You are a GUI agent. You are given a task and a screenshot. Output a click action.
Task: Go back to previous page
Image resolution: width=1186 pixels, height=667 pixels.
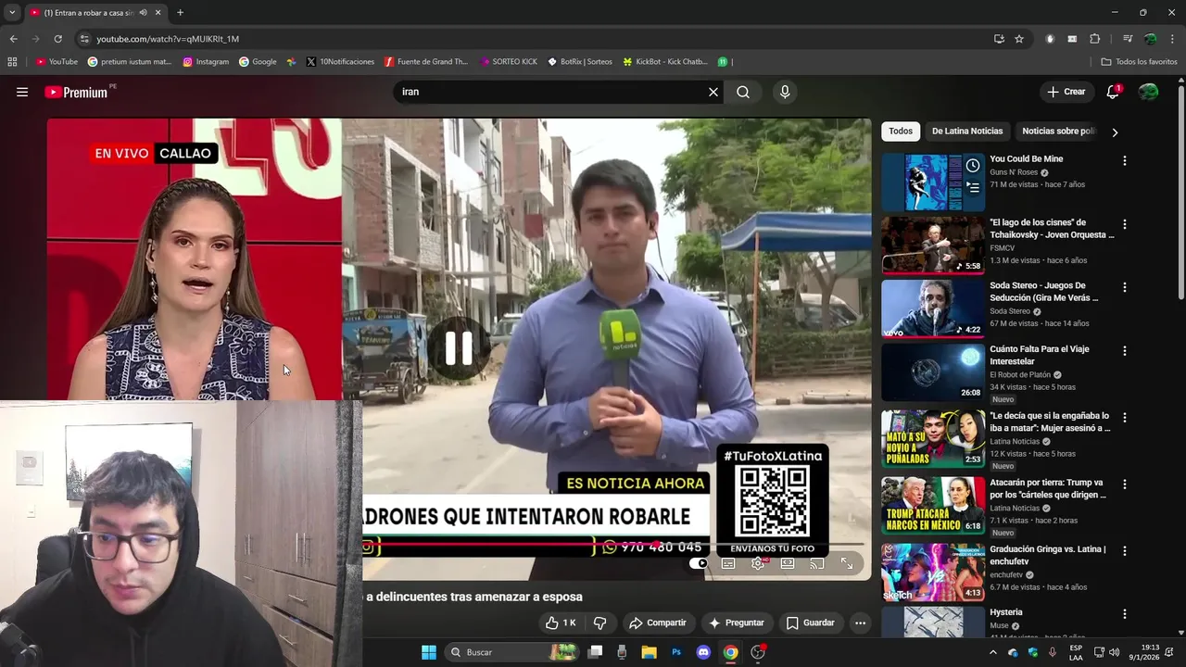pos(13,39)
